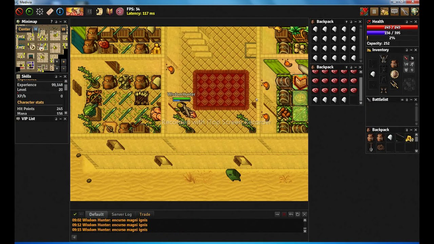434x244 pixels.
Task: Select the boots slot in Inventory
Action: tap(383, 90)
